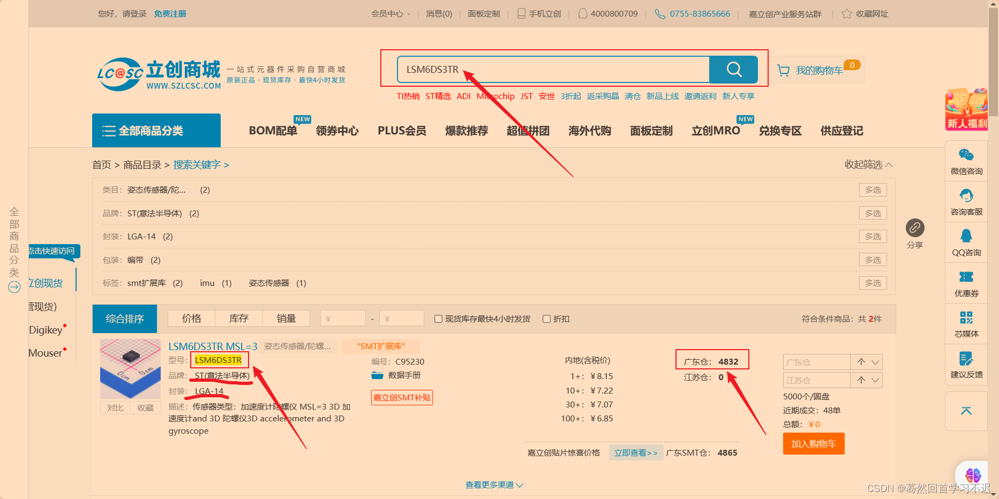Viewport: 999px width, 499px height.
Task: Select the 综合排序 sort tab
Action: 125,319
